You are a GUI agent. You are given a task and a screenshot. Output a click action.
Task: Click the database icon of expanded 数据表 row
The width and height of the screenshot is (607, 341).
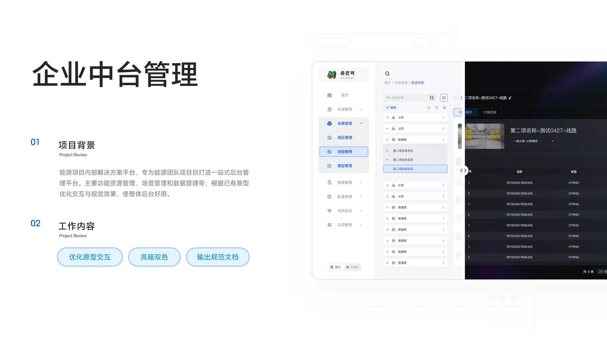click(x=394, y=140)
